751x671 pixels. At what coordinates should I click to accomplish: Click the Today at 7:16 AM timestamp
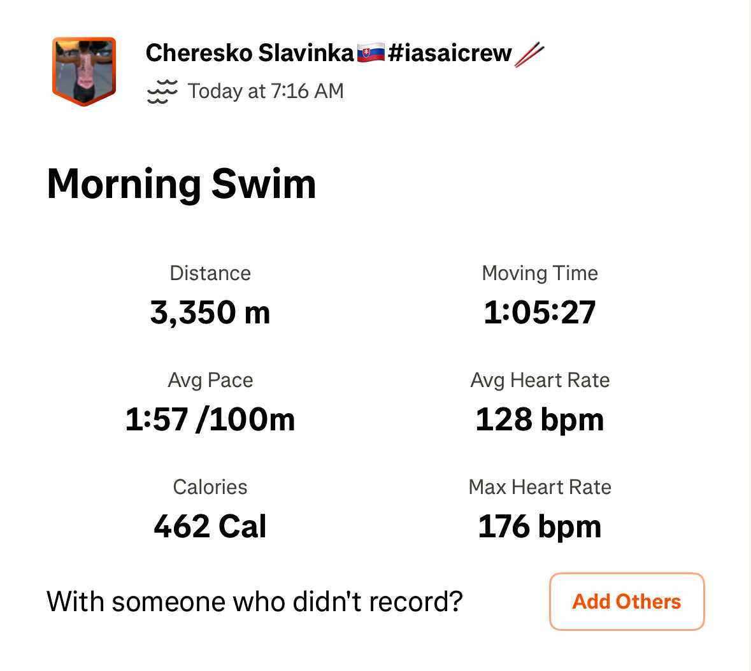pyautogui.click(x=266, y=91)
